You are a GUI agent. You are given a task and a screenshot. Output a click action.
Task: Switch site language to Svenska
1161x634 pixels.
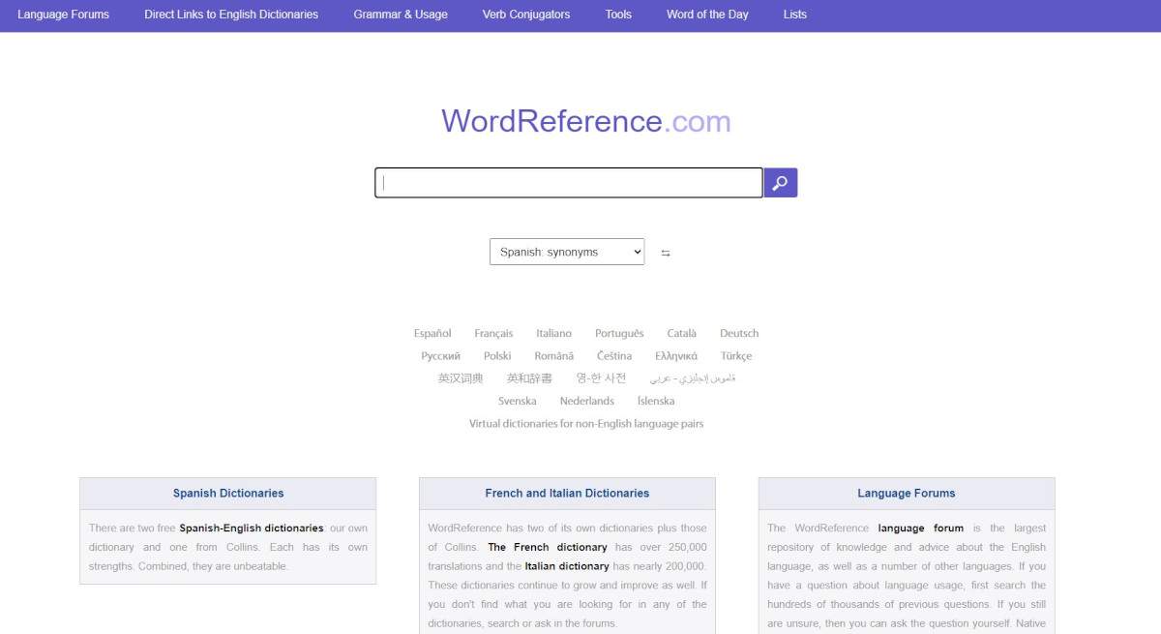click(518, 401)
